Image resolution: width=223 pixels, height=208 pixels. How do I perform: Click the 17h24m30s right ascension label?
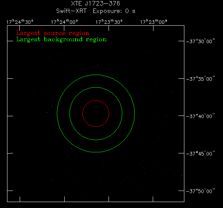(20, 22)
